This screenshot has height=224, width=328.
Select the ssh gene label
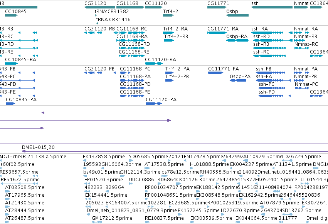255,3
